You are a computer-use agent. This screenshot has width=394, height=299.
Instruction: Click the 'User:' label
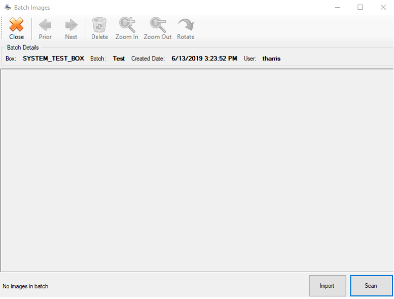[x=250, y=58]
